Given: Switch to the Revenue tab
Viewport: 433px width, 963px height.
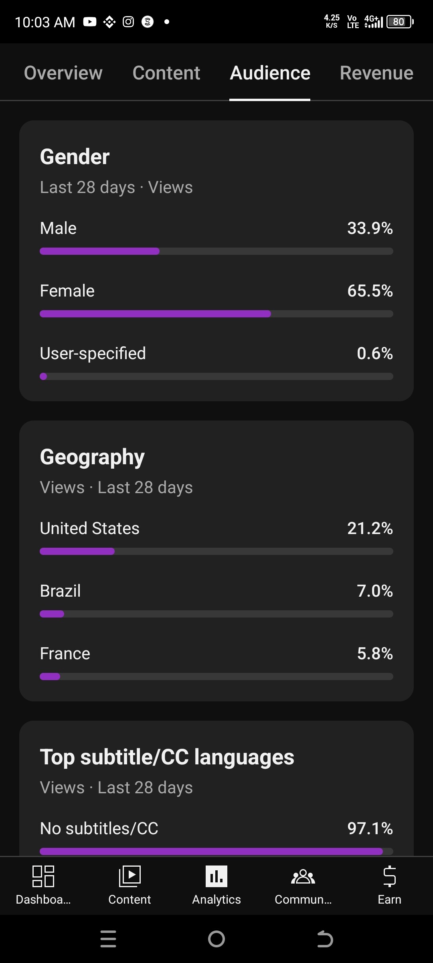Looking at the screenshot, I should [376, 73].
